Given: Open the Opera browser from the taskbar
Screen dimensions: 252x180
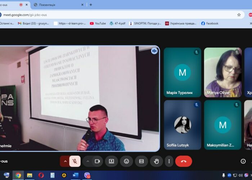Looking at the screenshot, I should click(41, 175).
